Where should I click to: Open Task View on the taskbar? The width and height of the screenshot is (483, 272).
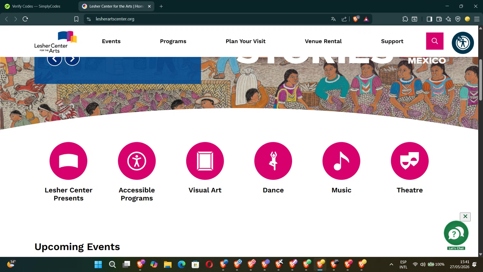(x=126, y=265)
